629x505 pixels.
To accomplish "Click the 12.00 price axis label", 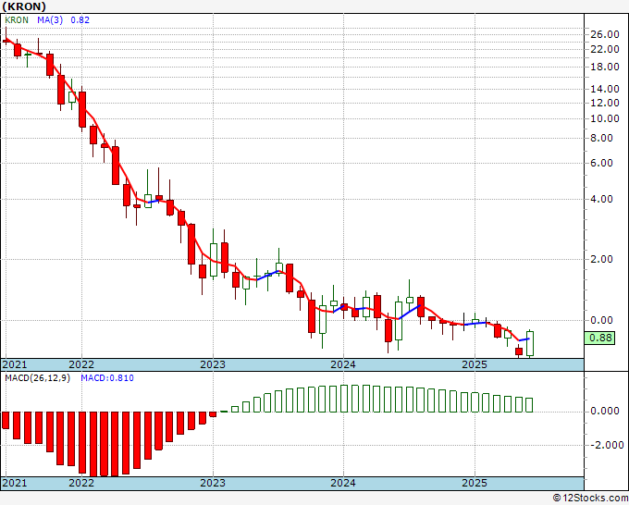I will [605, 103].
